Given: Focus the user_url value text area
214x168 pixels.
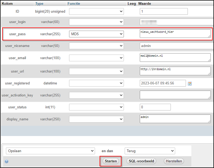Looking at the screenshot, I should [x=175, y=71].
